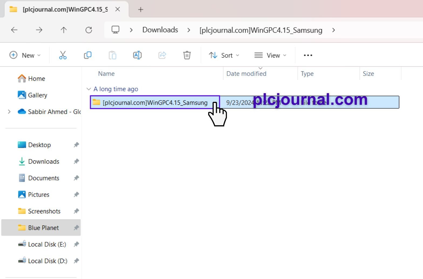The height and width of the screenshot is (279, 423).
Task: Expand chevron after the monitor icon
Action: tap(131, 30)
